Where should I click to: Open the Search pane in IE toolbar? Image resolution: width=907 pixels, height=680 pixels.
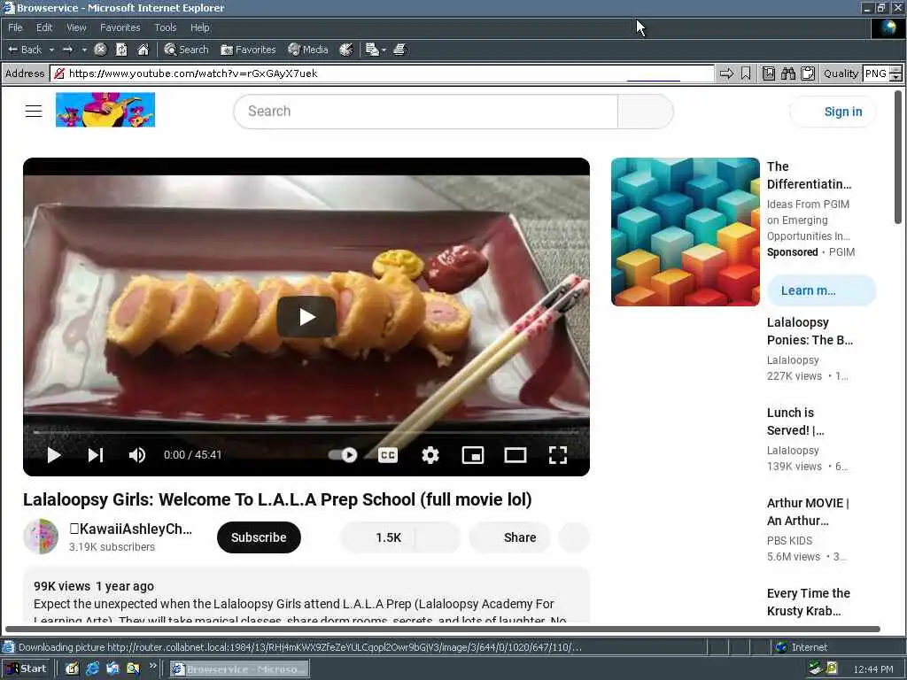click(186, 50)
